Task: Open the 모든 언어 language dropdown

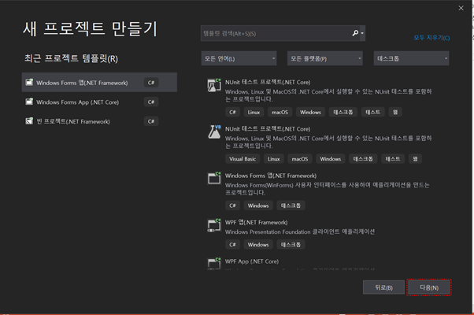Action: tap(239, 58)
